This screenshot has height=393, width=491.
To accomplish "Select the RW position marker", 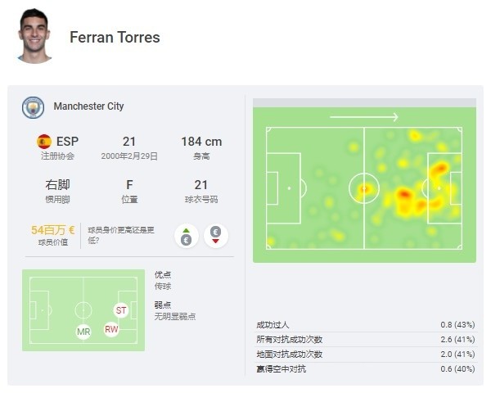I will [111, 329].
